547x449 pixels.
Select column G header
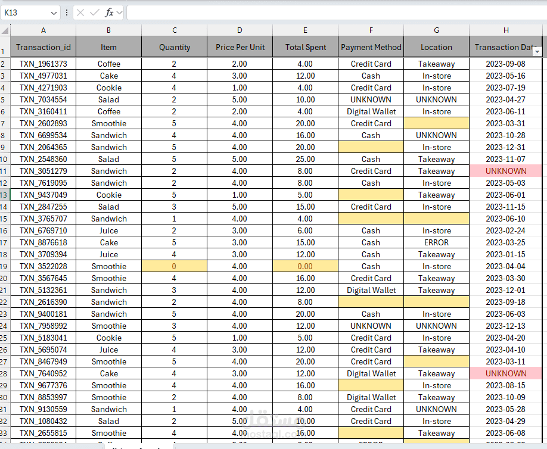(x=436, y=30)
